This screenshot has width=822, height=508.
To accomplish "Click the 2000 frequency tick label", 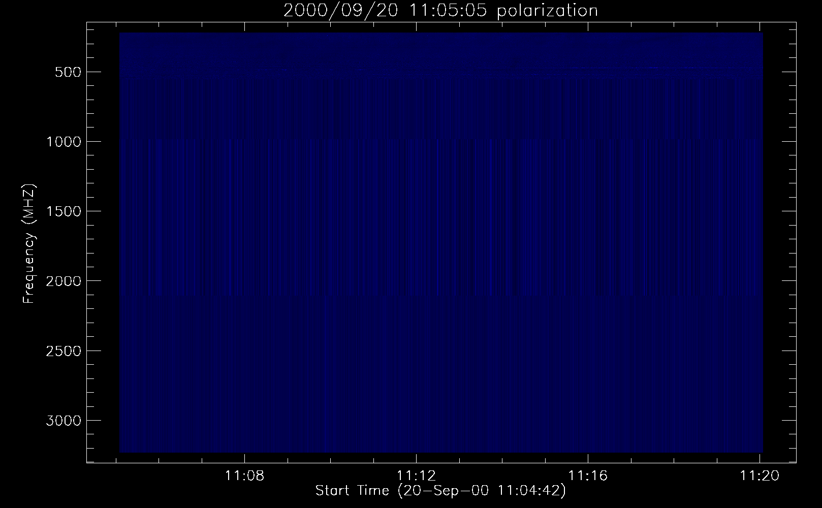I will pyautogui.click(x=64, y=281).
